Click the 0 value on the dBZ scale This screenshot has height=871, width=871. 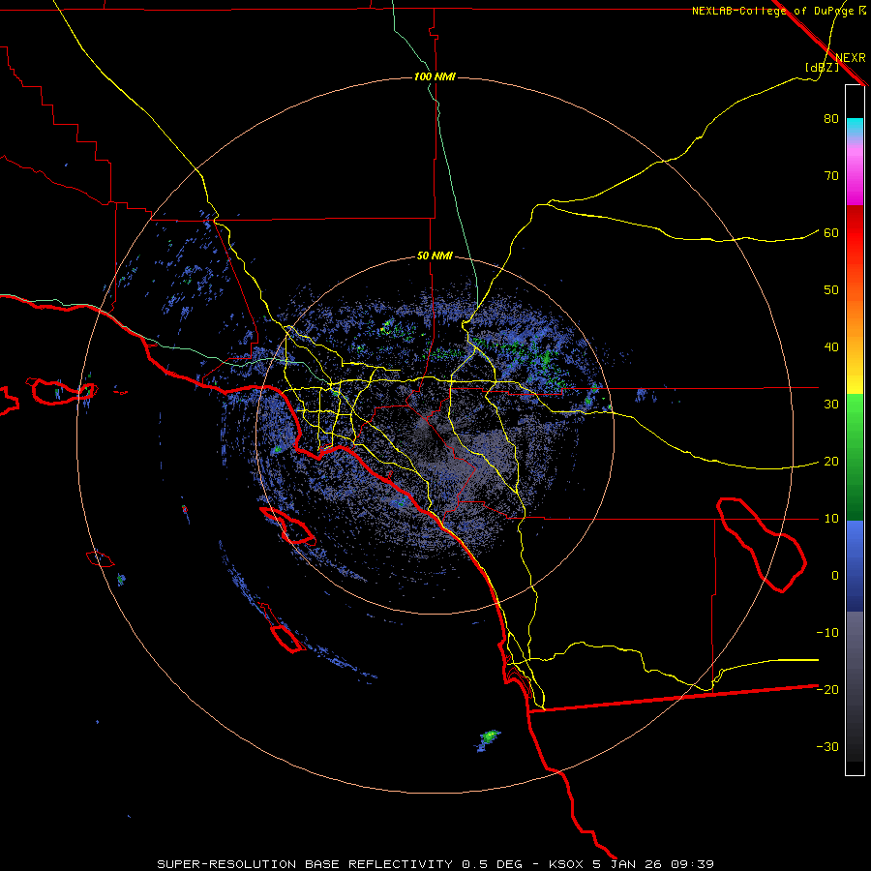(x=835, y=576)
